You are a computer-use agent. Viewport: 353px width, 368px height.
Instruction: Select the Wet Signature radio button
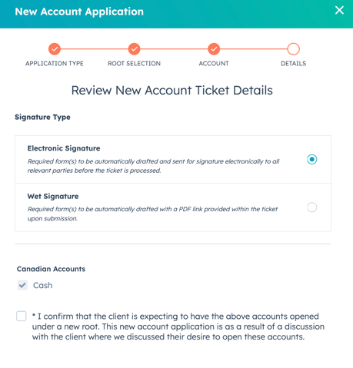[x=312, y=207]
